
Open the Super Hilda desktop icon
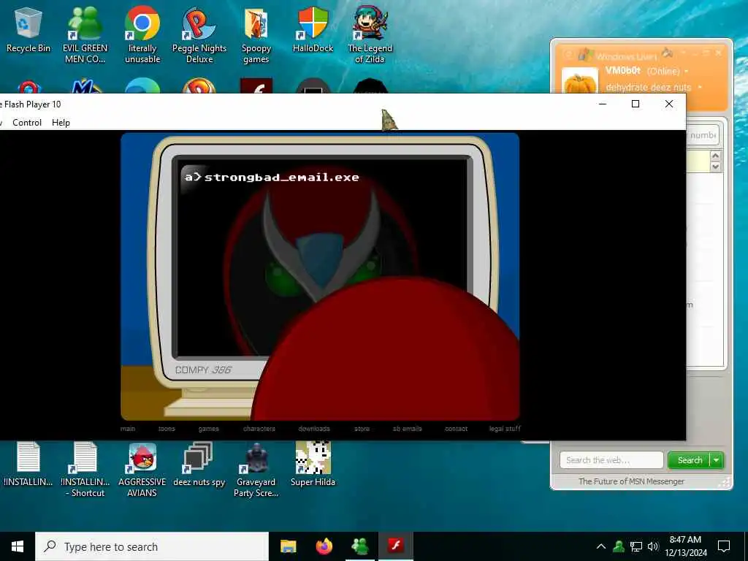(x=313, y=464)
